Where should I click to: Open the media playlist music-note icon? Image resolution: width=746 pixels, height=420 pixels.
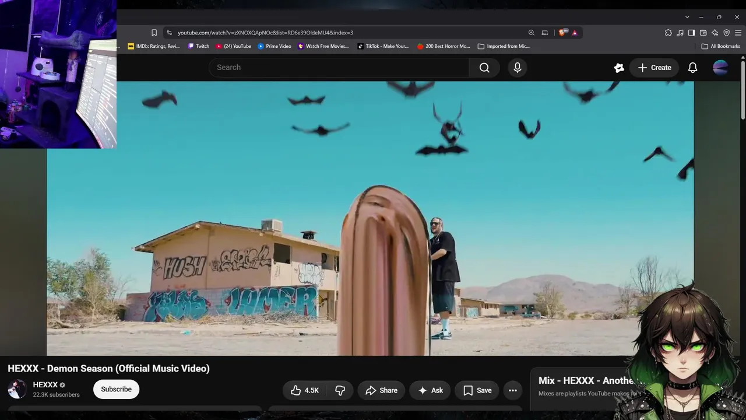[680, 33]
